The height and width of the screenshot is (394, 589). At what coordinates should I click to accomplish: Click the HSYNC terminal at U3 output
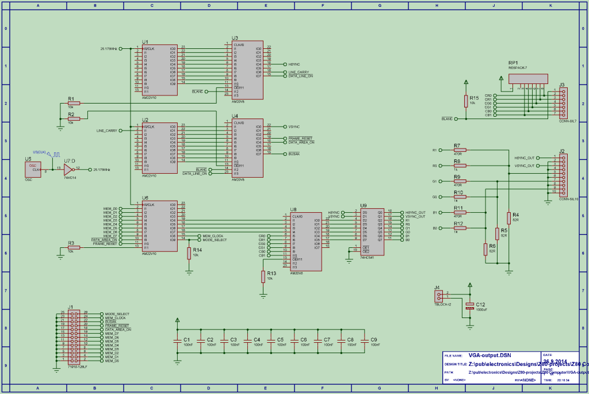pos(285,64)
